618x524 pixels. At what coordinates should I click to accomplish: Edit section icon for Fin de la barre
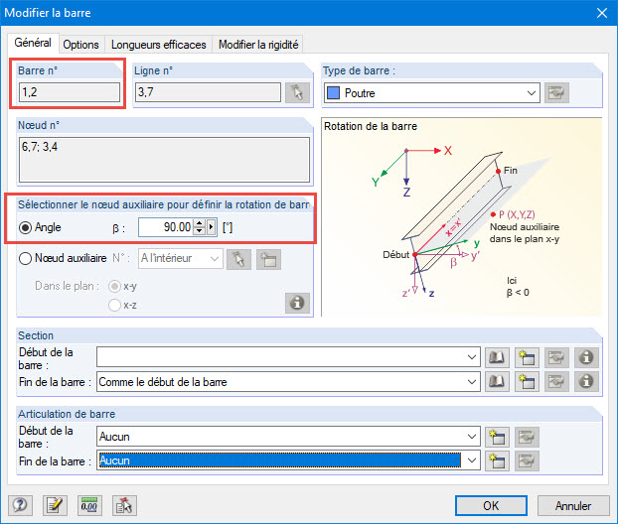point(556,381)
